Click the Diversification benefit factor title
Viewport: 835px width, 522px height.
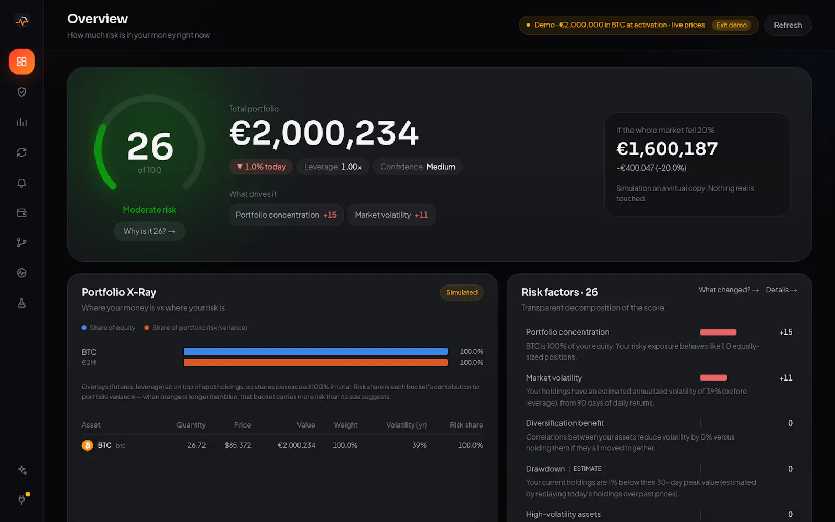(x=565, y=423)
